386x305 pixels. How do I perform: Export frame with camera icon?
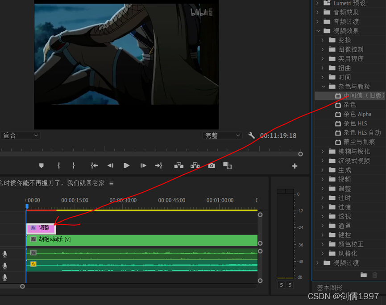point(212,165)
